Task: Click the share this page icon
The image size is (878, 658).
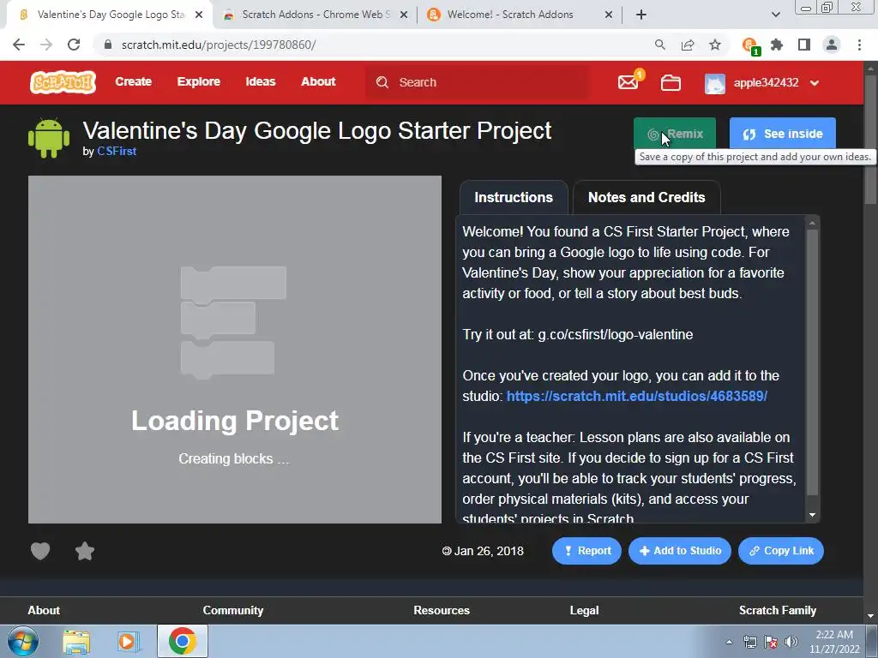Action: click(688, 45)
